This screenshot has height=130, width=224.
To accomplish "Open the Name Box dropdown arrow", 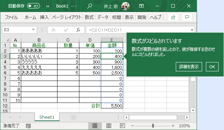I will click(x=34, y=29).
